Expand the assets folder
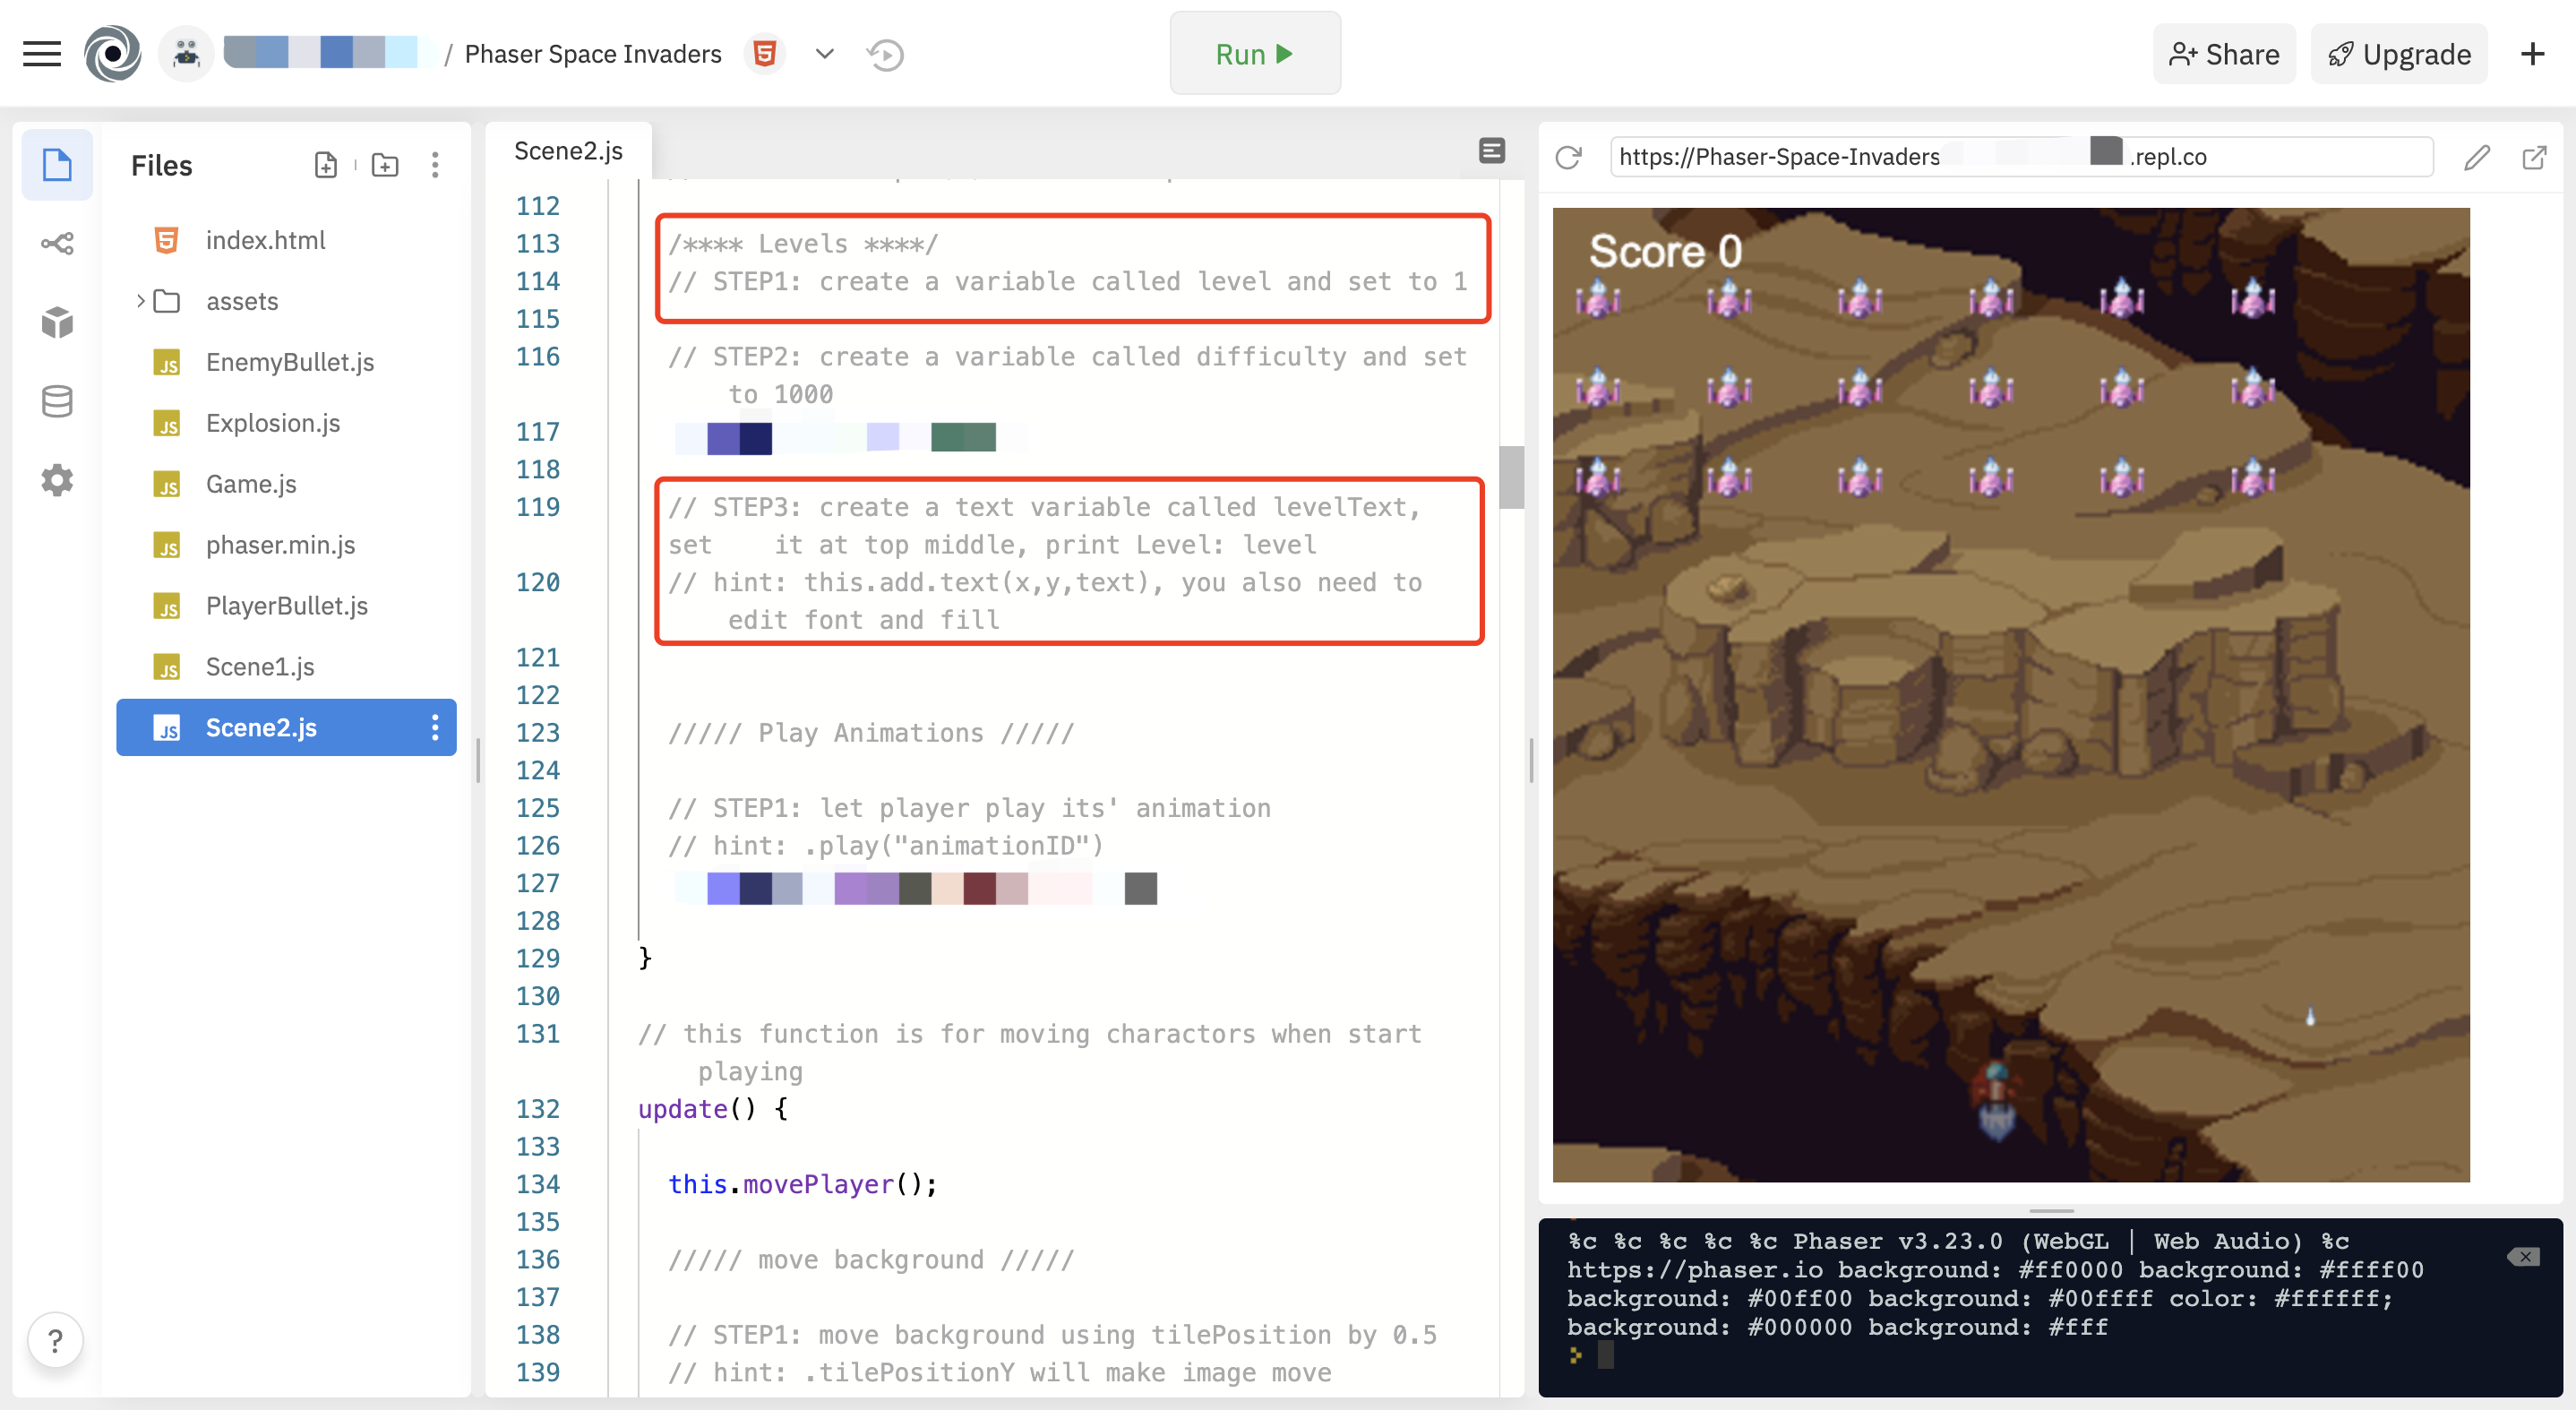 pyautogui.click(x=141, y=301)
